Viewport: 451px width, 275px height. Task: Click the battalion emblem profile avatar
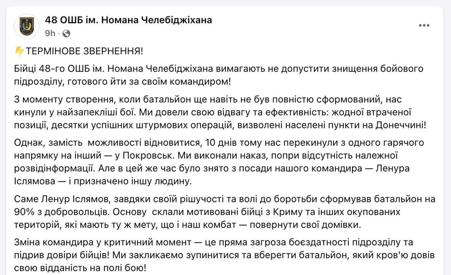27,26
